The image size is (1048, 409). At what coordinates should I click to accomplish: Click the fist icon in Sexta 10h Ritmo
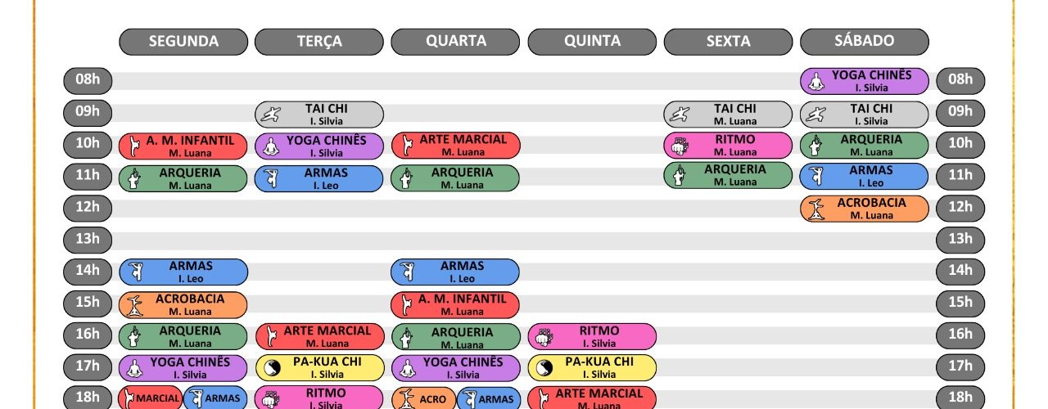coord(678,146)
